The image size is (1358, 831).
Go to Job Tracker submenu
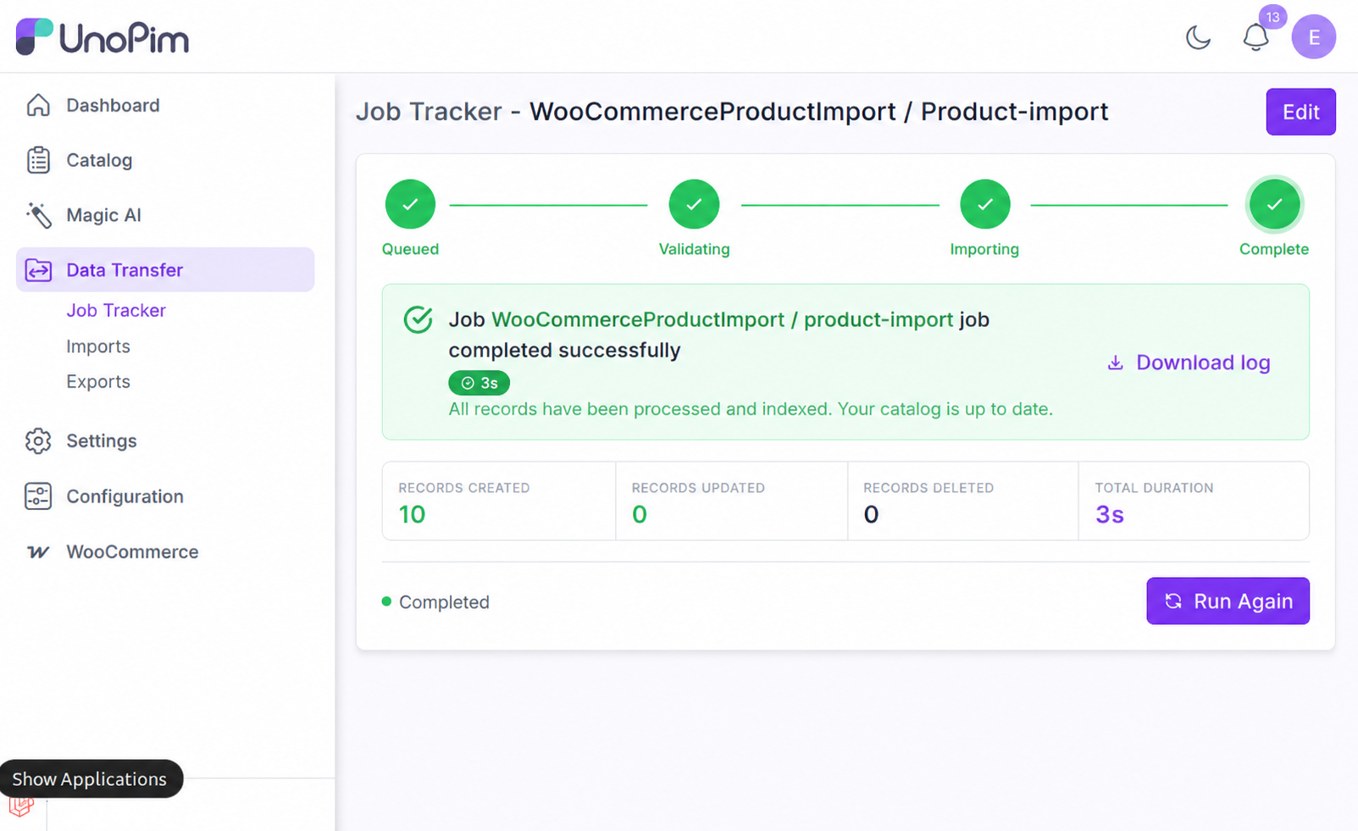(116, 310)
